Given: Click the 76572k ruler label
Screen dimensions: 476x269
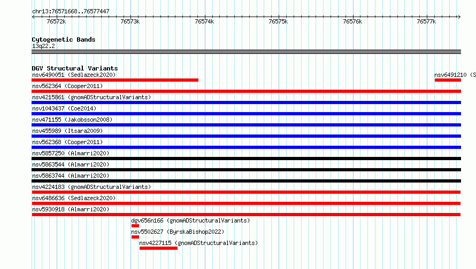Looking at the screenshot, I should tap(56, 21).
